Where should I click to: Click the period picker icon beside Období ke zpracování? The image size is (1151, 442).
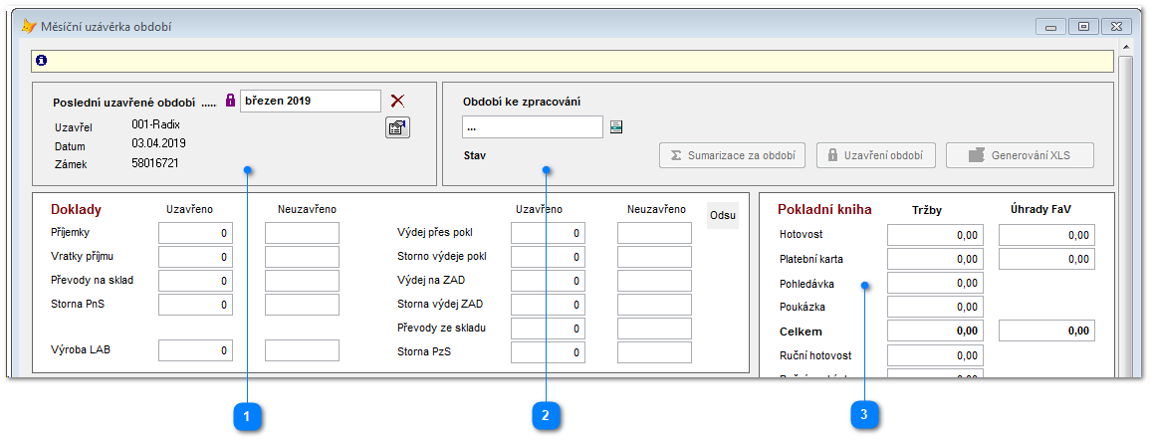tap(616, 127)
